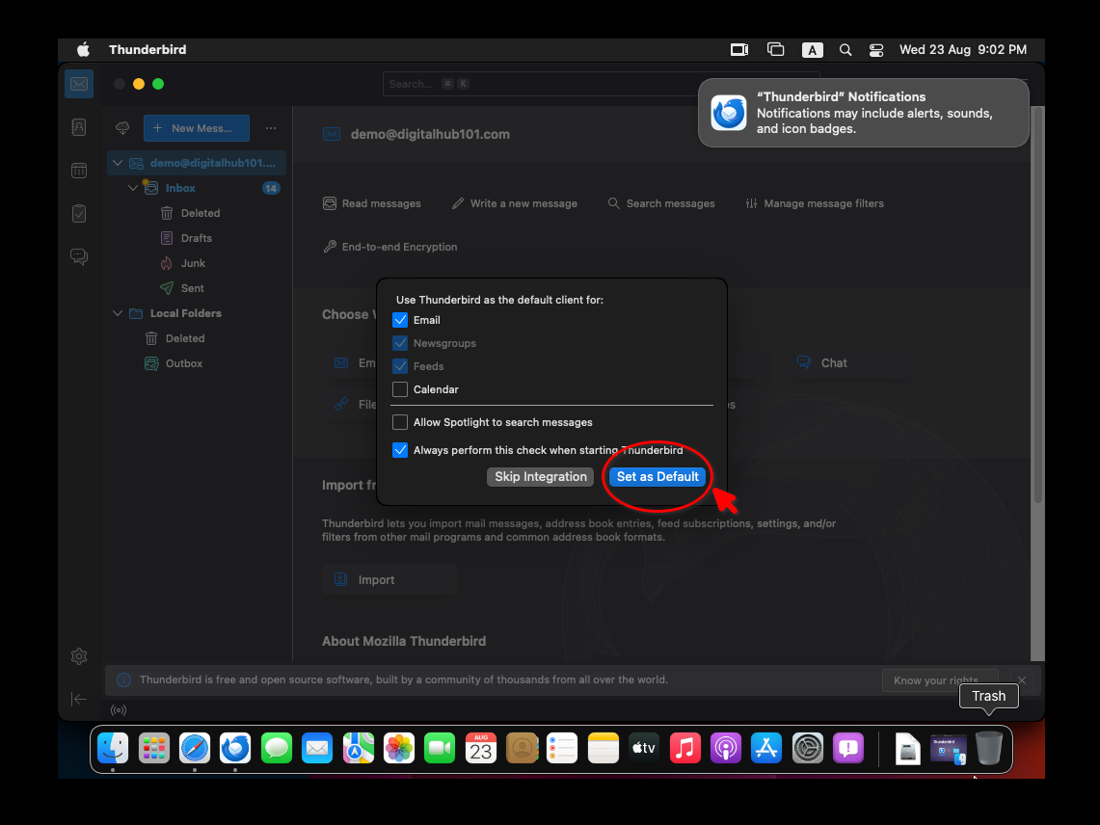This screenshot has height=825, width=1100.
Task: Open FaceTime from the Dock
Action: tap(440, 749)
